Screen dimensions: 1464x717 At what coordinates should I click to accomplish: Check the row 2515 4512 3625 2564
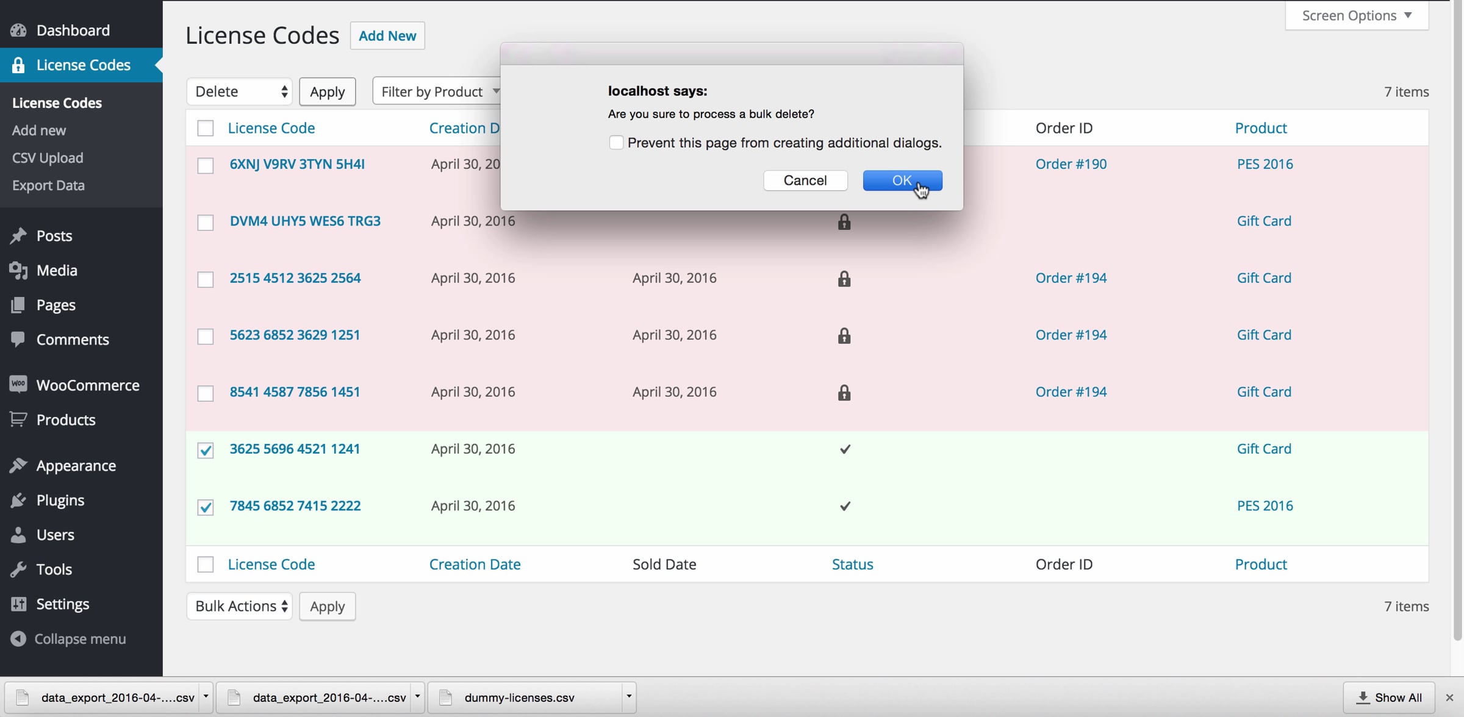pos(206,279)
